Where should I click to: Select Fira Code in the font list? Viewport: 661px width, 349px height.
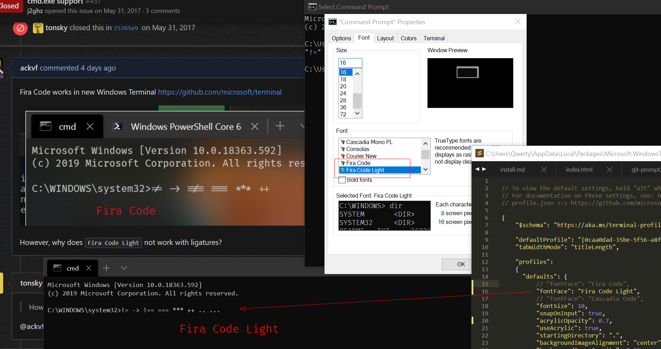click(358, 163)
